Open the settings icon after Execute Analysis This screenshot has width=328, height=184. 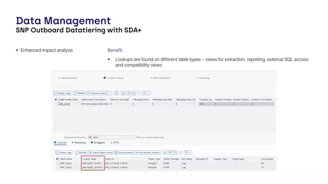coord(117,93)
